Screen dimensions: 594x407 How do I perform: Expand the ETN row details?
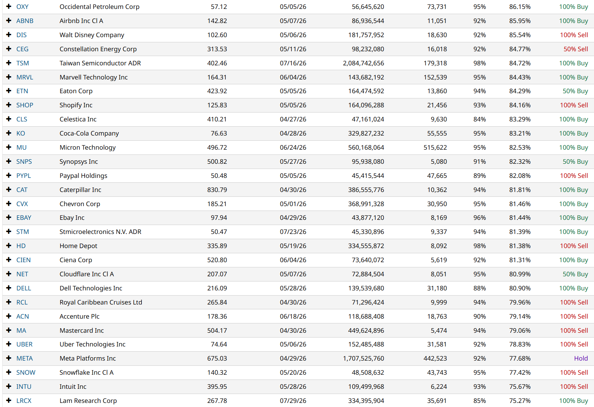click(x=9, y=91)
